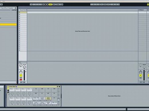Mute the Open Hihats pad
This screenshot has width=149, height=111.
tap(46, 100)
